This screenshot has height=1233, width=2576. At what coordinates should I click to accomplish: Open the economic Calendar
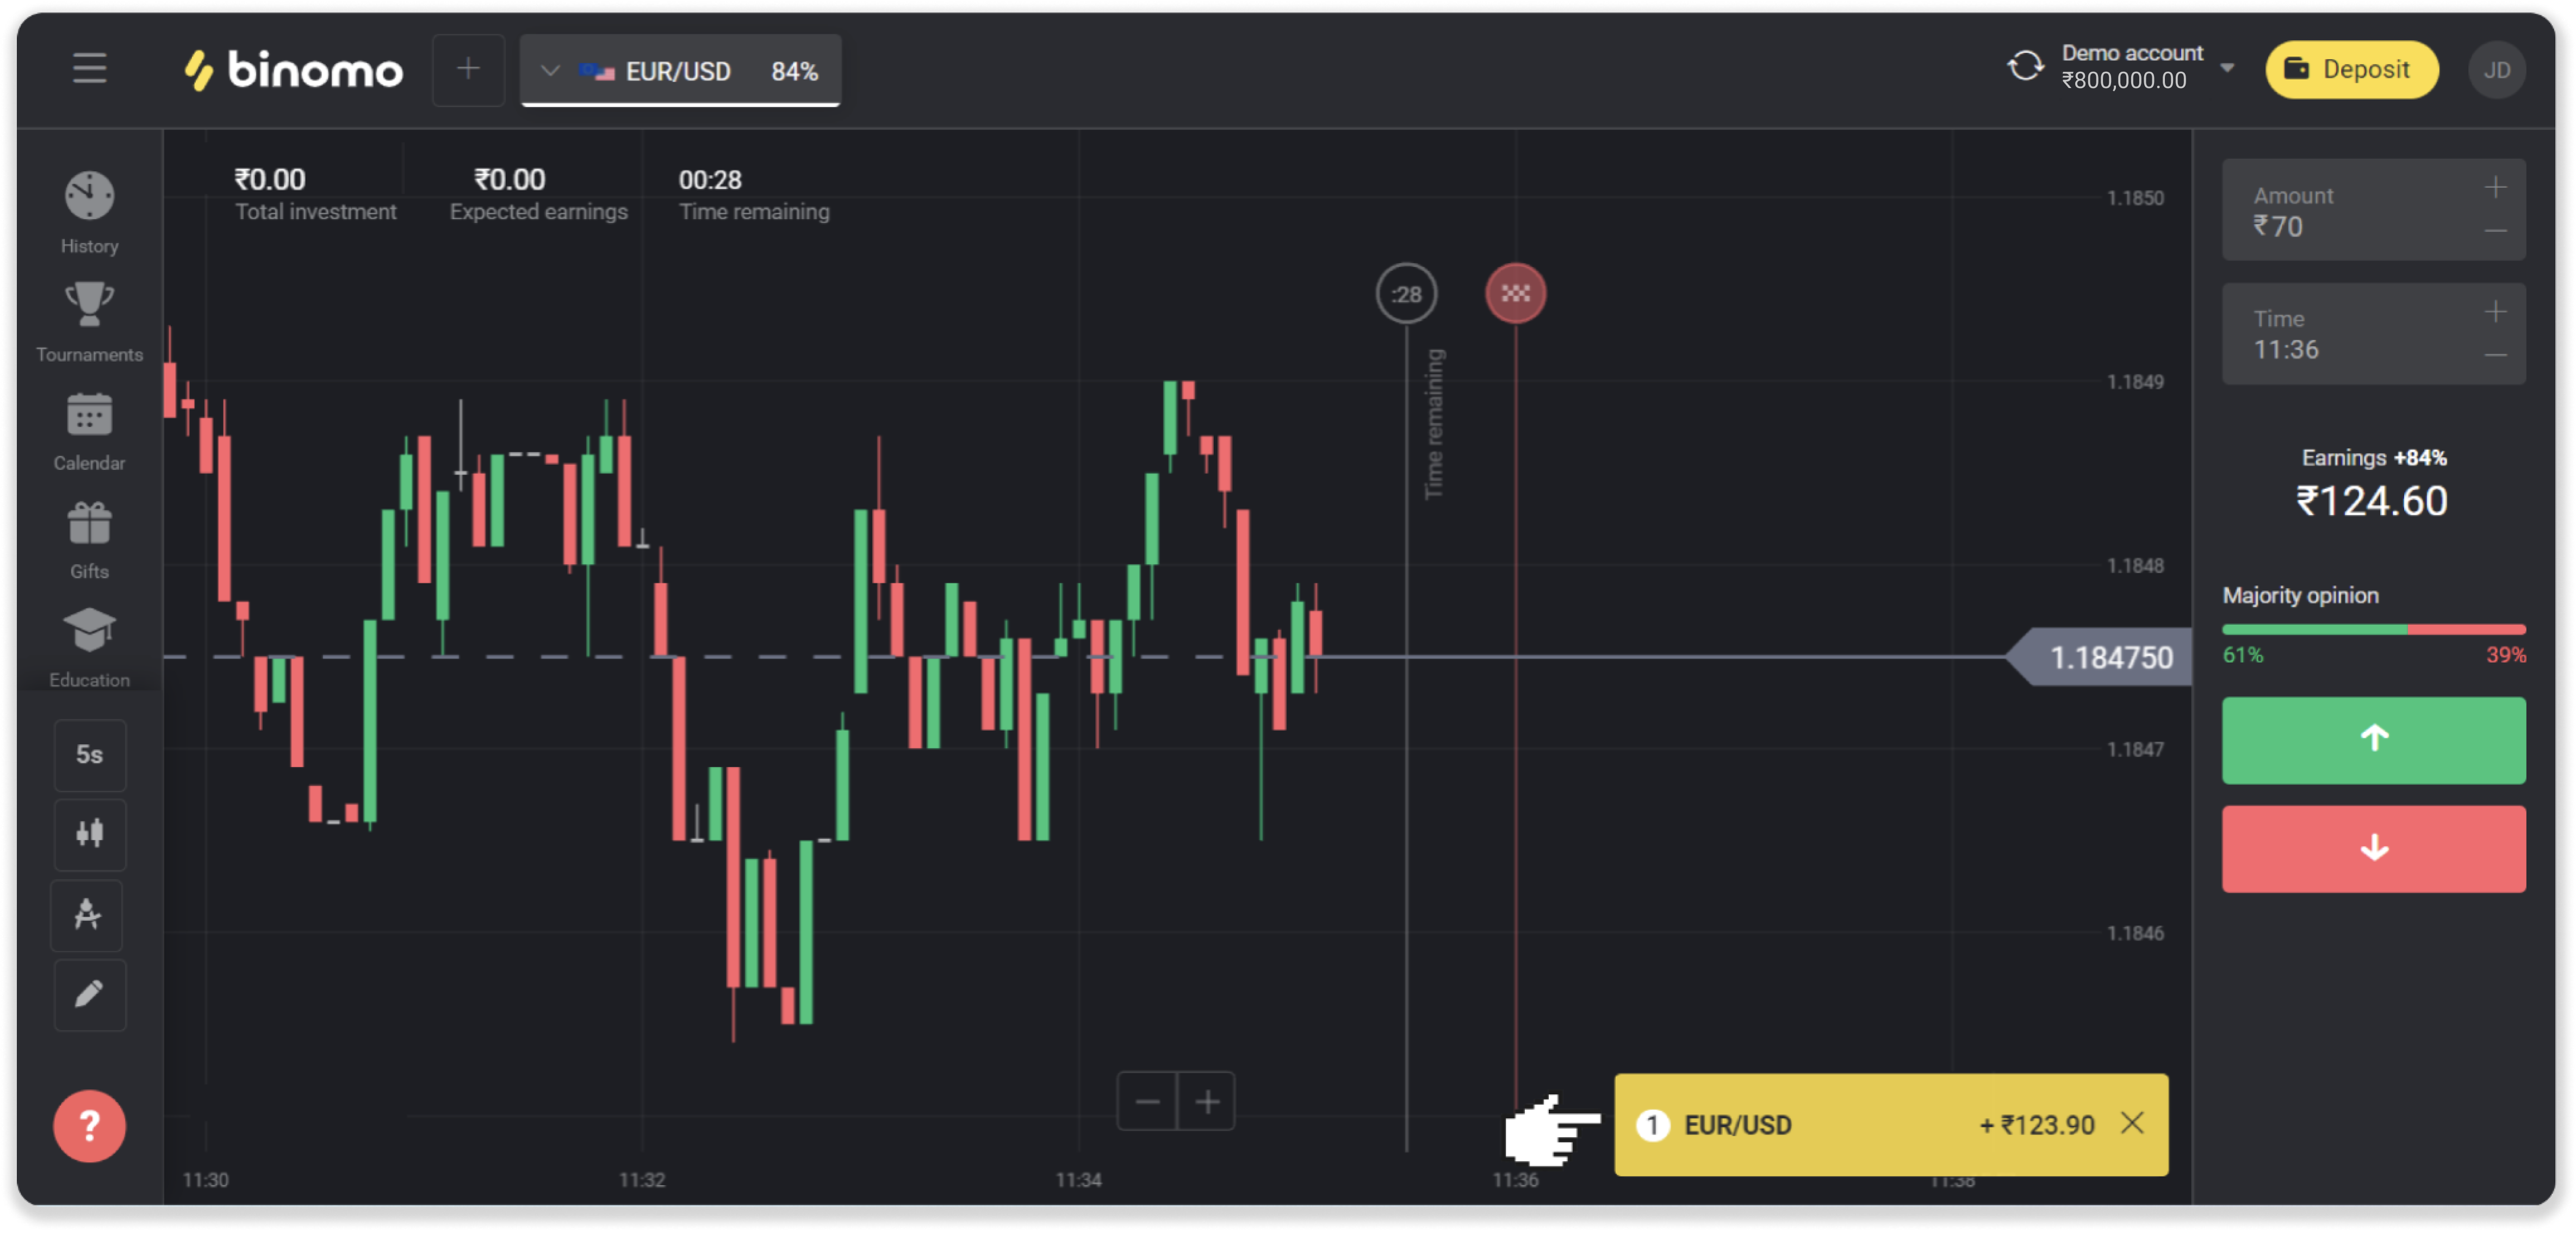(89, 431)
